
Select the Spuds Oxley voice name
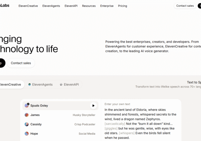[39, 105]
